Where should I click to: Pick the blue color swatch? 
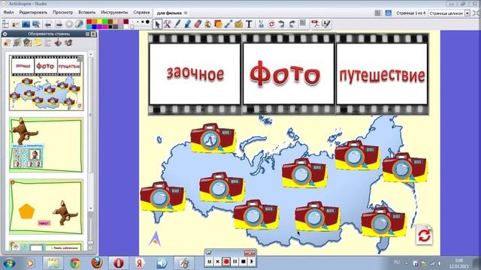coord(95,27)
